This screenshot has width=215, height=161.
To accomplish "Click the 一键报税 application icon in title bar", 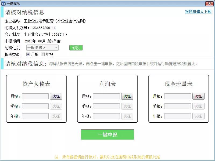I will point(4,3).
